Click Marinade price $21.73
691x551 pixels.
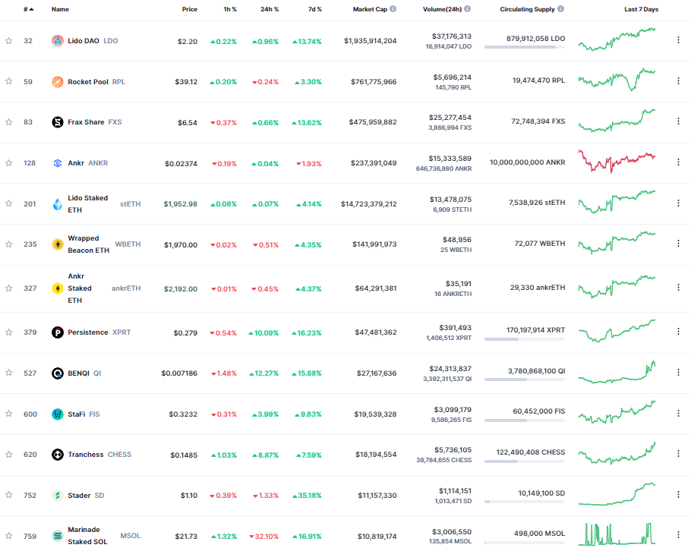(186, 536)
